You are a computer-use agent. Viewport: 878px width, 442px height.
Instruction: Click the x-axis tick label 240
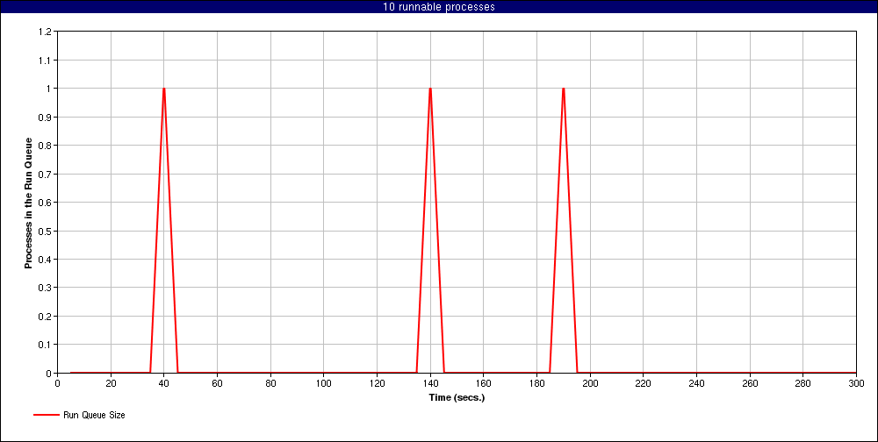[696, 383]
